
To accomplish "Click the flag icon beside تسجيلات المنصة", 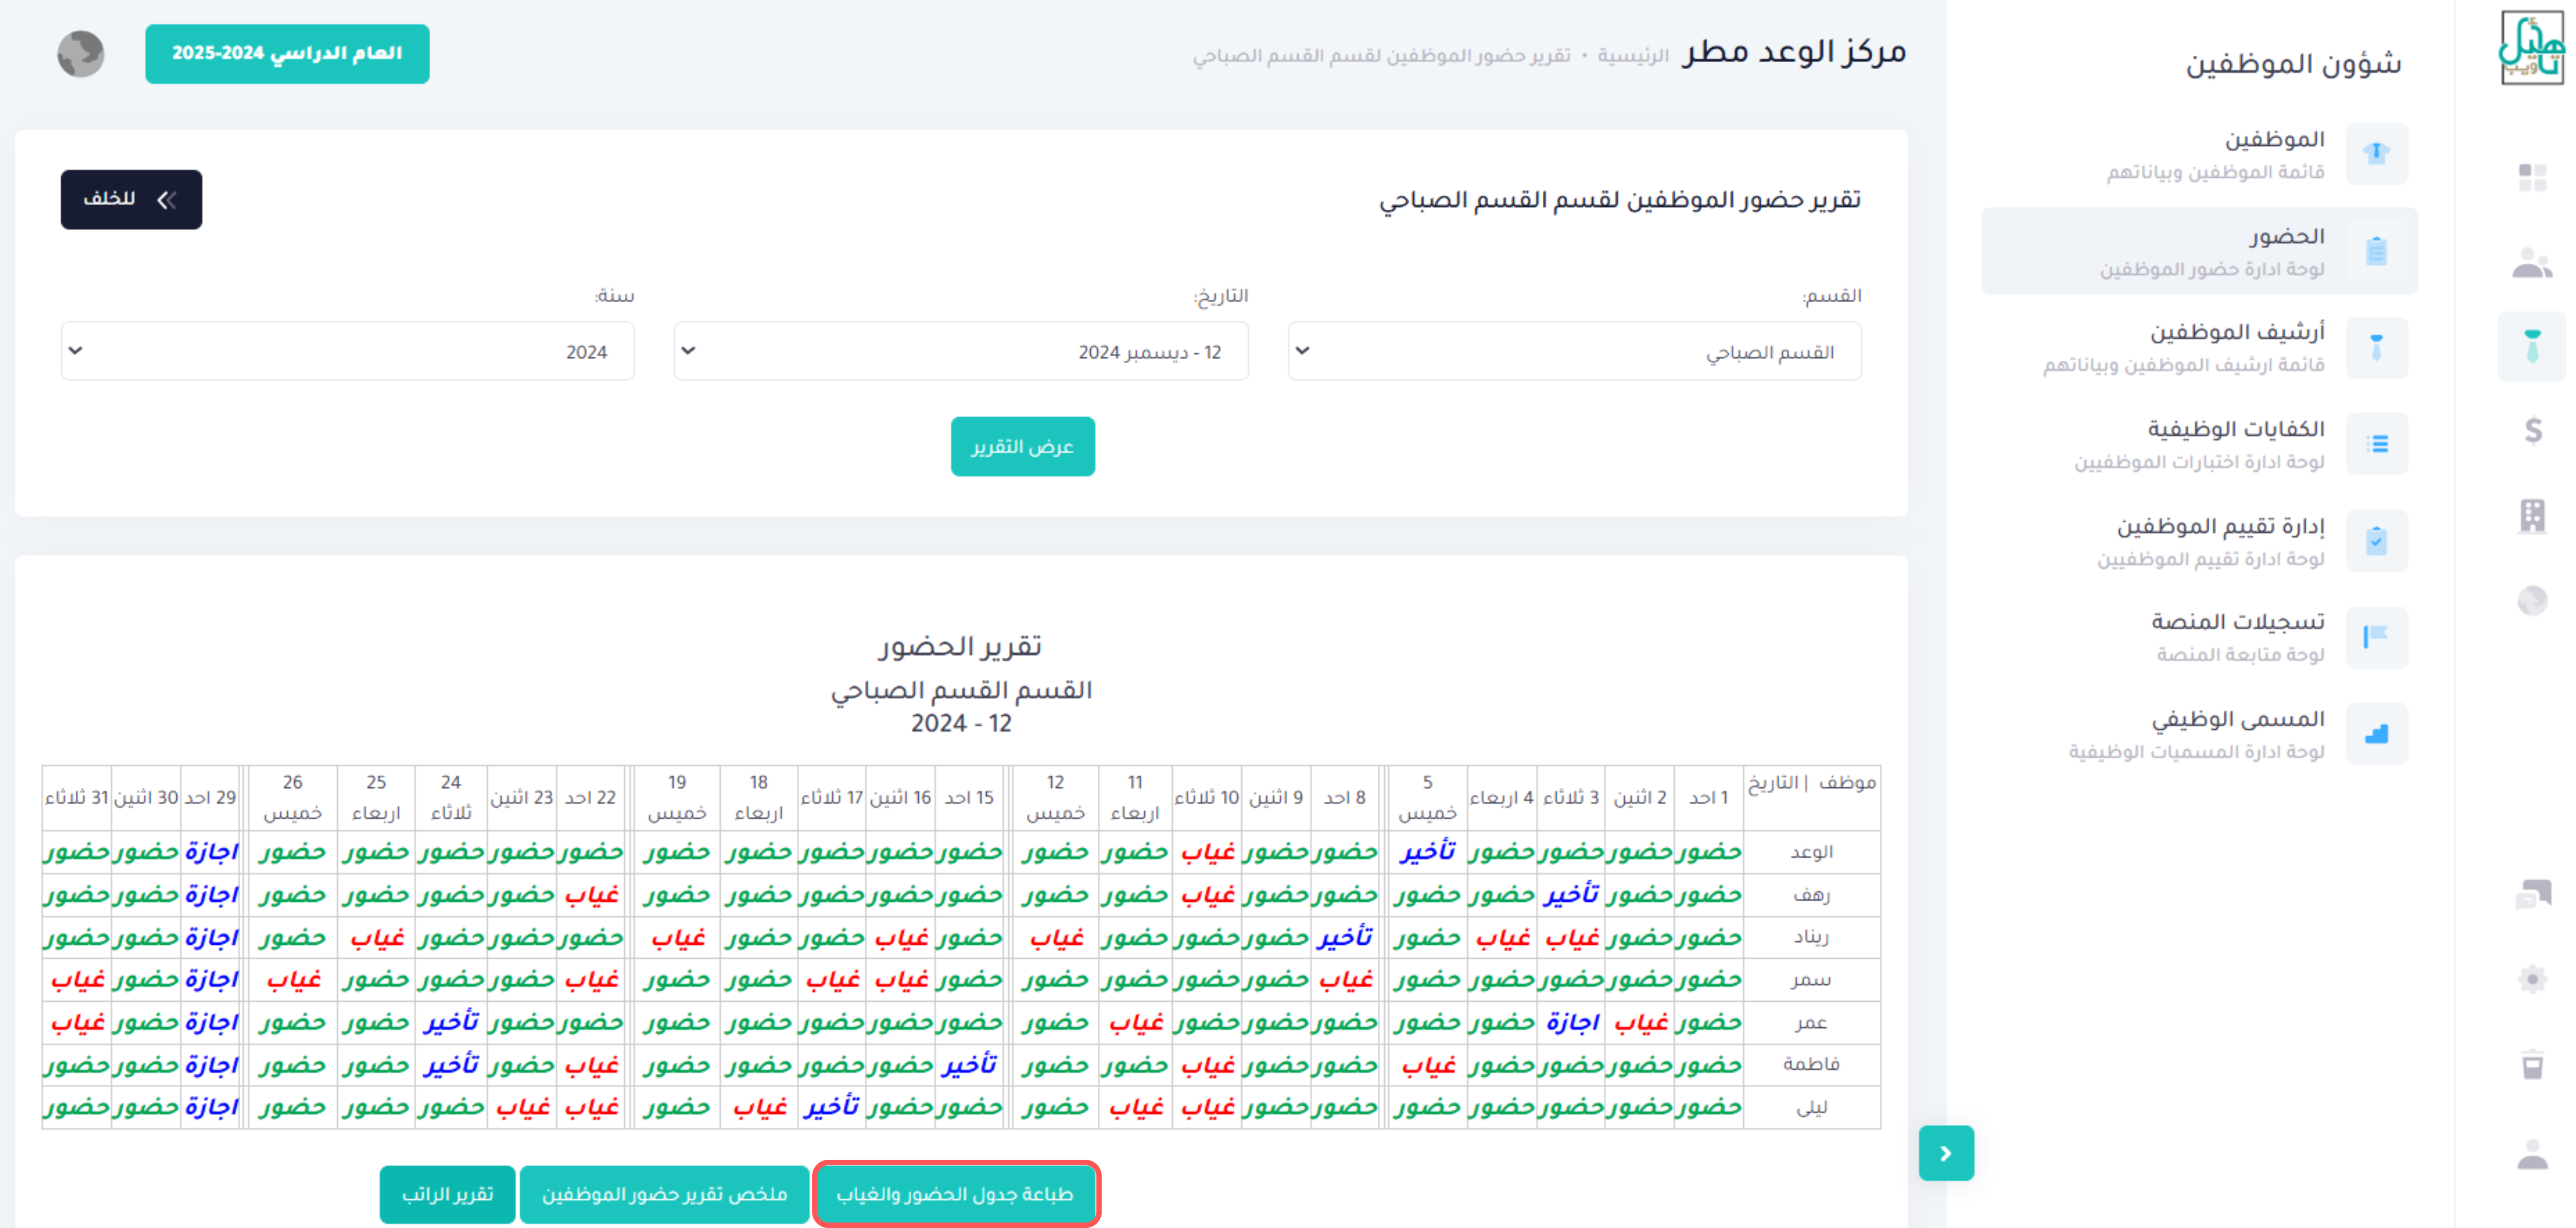I will [x=2376, y=637].
